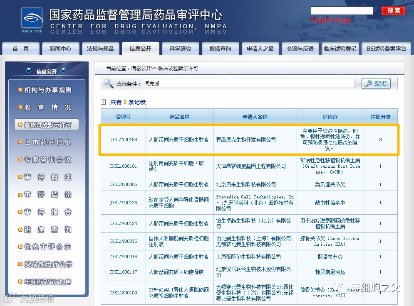Click indication 糖尿病足溃疡
The width and height of the screenshot is (414, 306).
point(330,272)
